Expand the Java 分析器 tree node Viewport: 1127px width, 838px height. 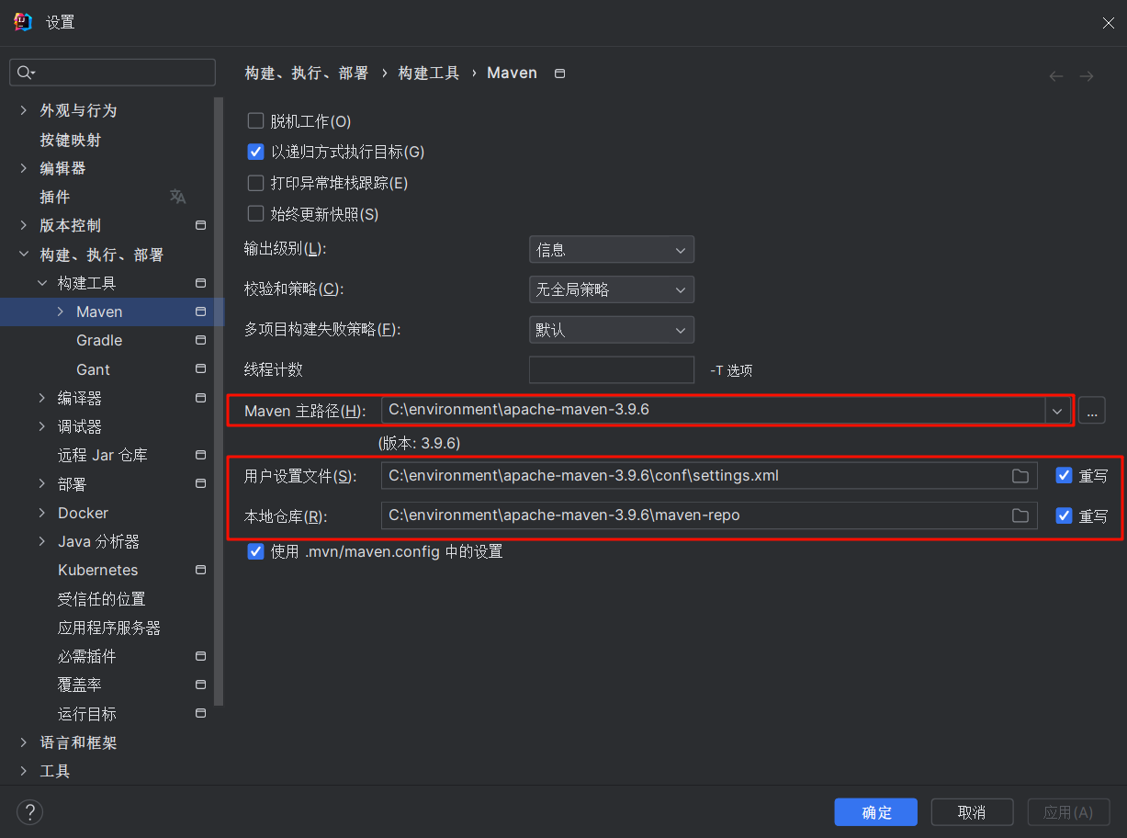coord(42,541)
